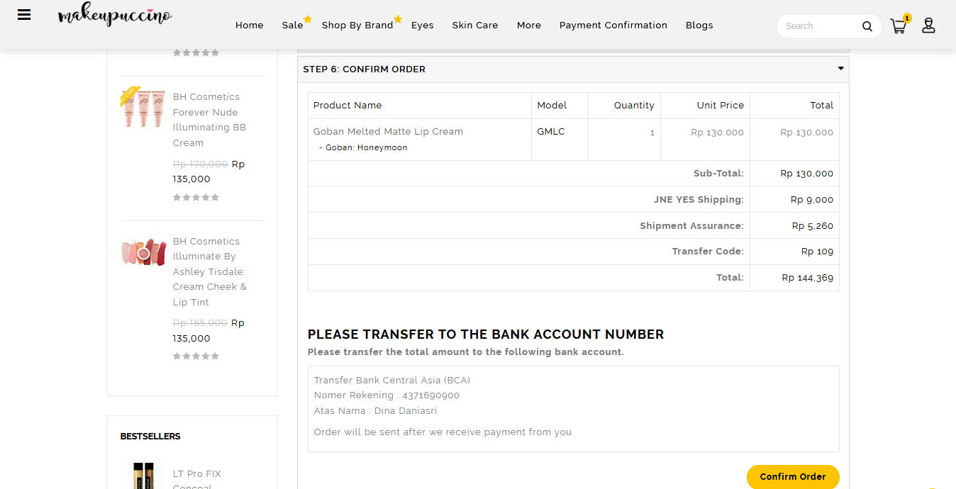Click the Atas Nama : Dina Daniasri line
Image resolution: width=956 pixels, height=489 pixels.
(375, 411)
